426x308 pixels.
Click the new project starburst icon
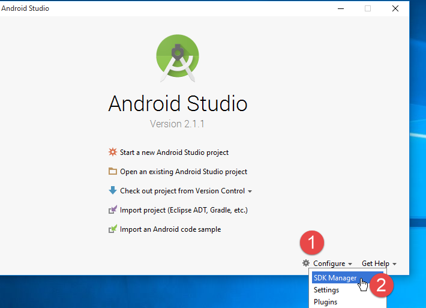pyautogui.click(x=112, y=152)
